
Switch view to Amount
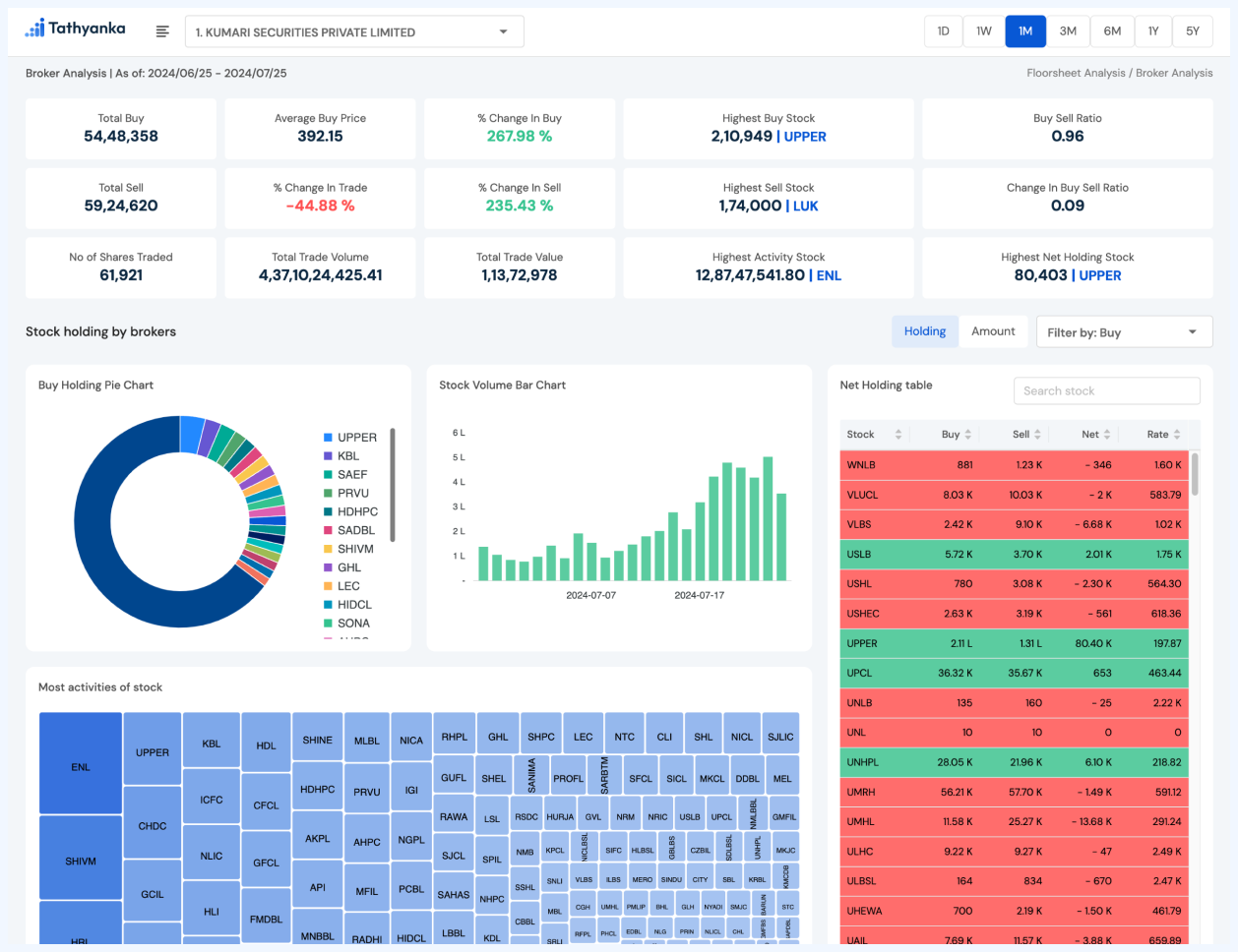pos(993,331)
